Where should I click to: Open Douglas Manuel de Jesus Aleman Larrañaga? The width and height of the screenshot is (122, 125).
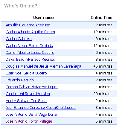(43, 66)
